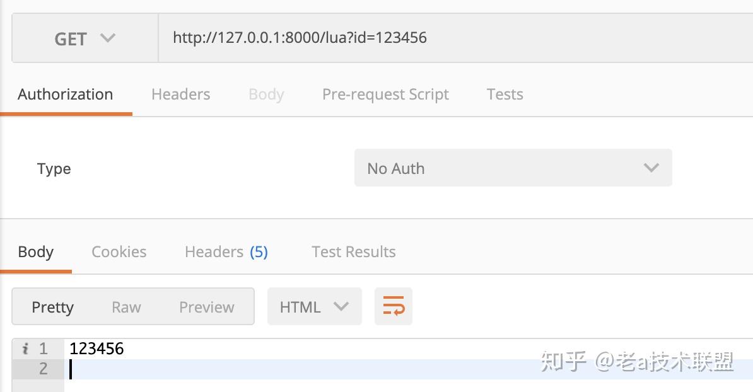Switch to the Cookies response tab
Viewport: 753px width, 392px height.
tap(119, 251)
